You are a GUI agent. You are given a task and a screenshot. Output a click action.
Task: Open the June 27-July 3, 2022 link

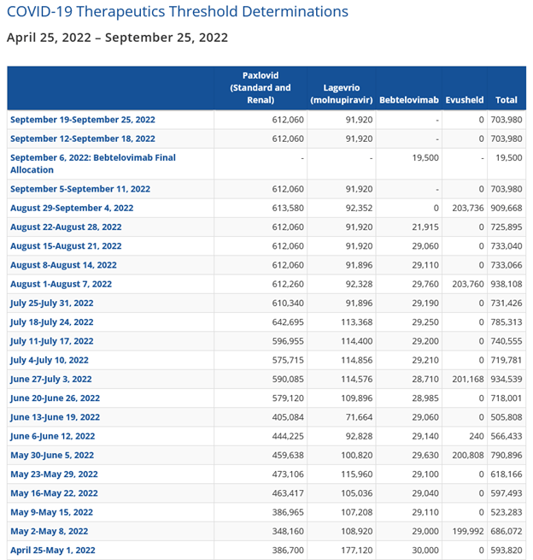(x=51, y=379)
